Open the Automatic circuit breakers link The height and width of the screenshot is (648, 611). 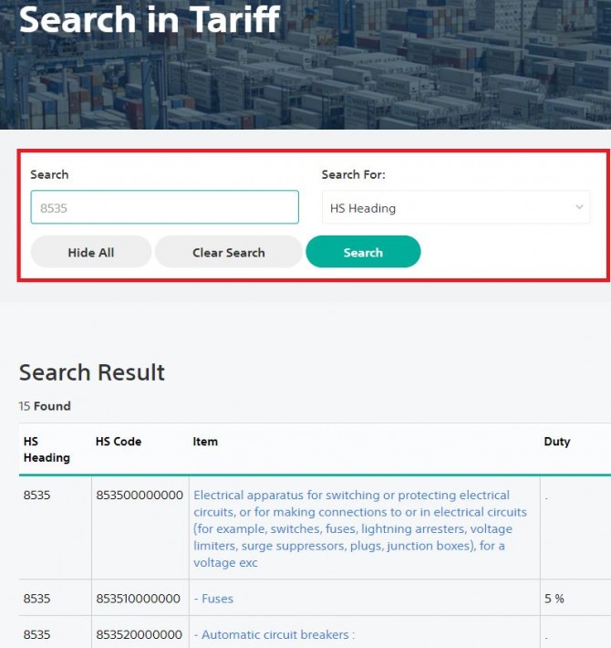pyautogui.click(x=274, y=634)
